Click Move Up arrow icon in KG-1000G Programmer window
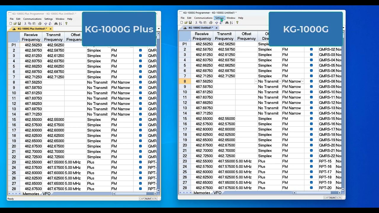The height and width of the screenshot is (213, 379). (x=216, y=22)
